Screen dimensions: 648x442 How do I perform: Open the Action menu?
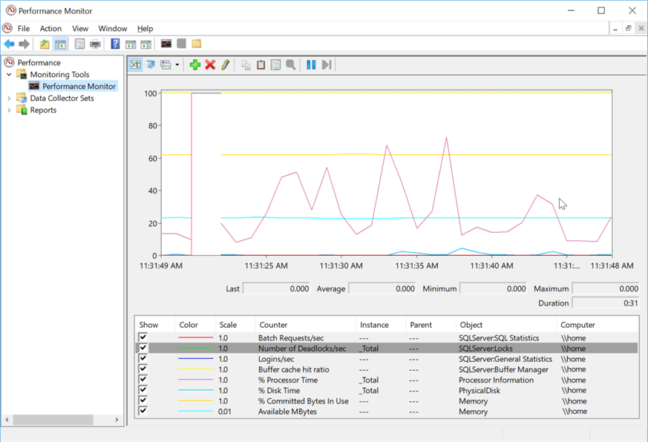(x=50, y=28)
